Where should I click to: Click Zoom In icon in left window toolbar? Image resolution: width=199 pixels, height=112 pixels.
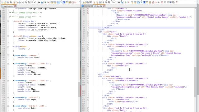click(45, 2)
